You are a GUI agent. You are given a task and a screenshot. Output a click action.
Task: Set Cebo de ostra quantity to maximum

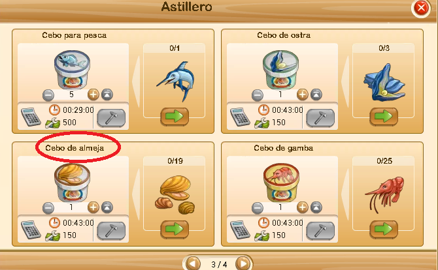click(x=316, y=95)
